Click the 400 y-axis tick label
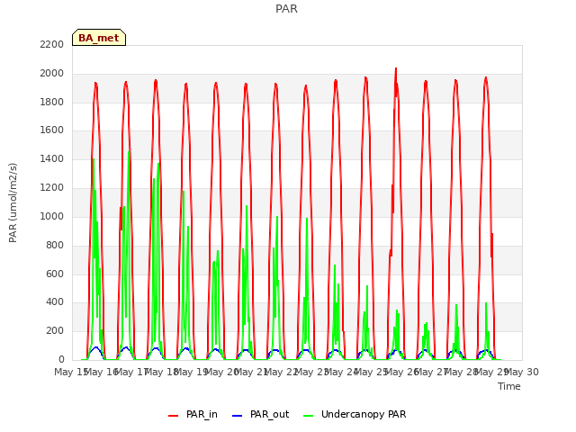 click(x=55, y=302)
